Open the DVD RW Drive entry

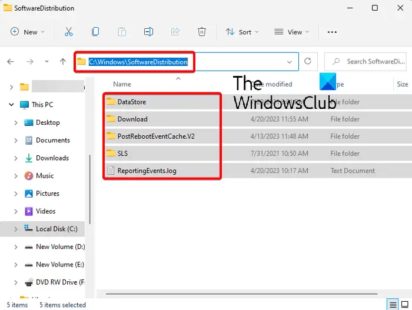click(x=60, y=282)
